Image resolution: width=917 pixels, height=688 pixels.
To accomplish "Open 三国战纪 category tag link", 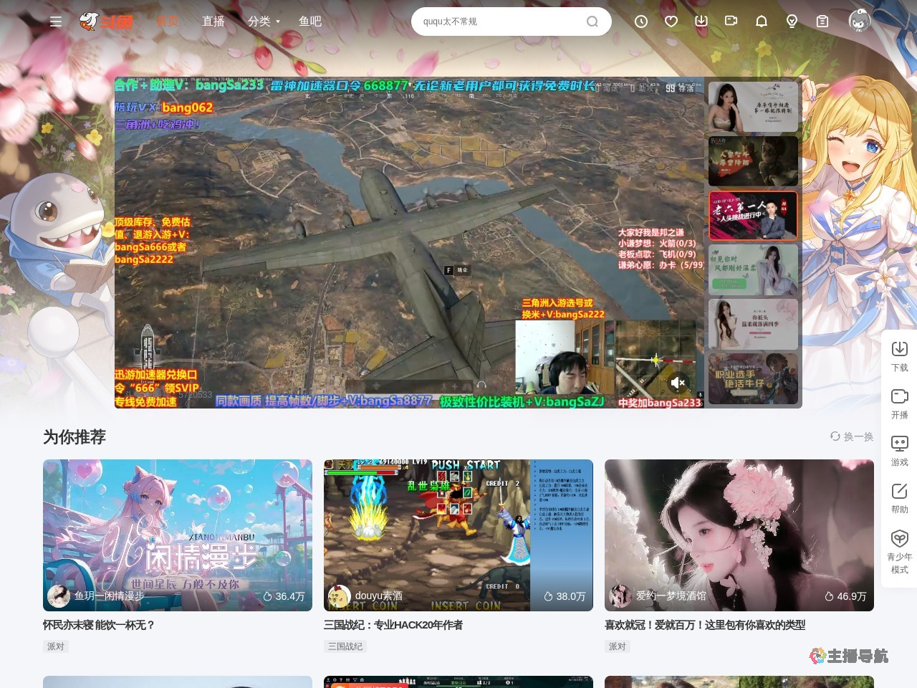I will pyautogui.click(x=345, y=646).
